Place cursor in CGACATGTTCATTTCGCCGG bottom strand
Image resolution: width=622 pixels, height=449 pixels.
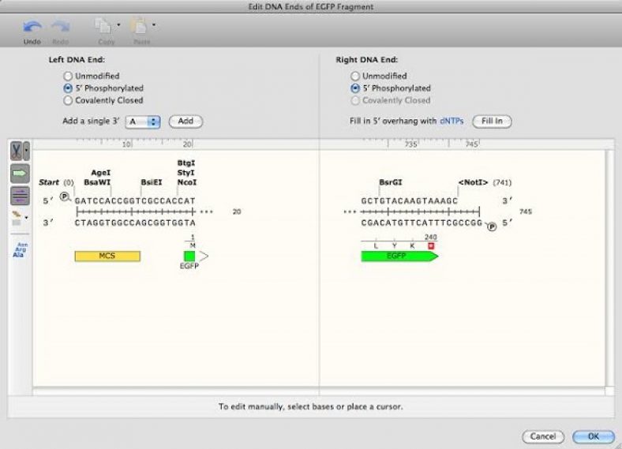pyautogui.click(x=422, y=223)
